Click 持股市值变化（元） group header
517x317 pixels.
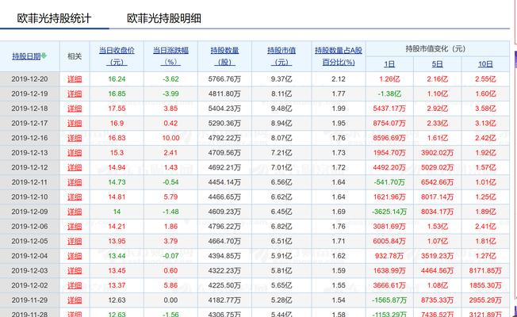click(435, 49)
